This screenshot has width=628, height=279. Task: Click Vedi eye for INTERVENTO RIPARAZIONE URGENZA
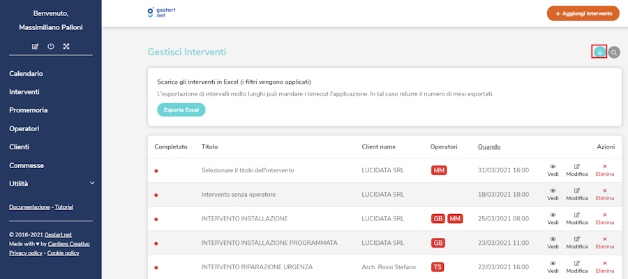click(x=553, y=267)
